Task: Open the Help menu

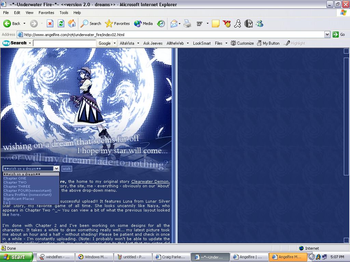Action: 77,13
